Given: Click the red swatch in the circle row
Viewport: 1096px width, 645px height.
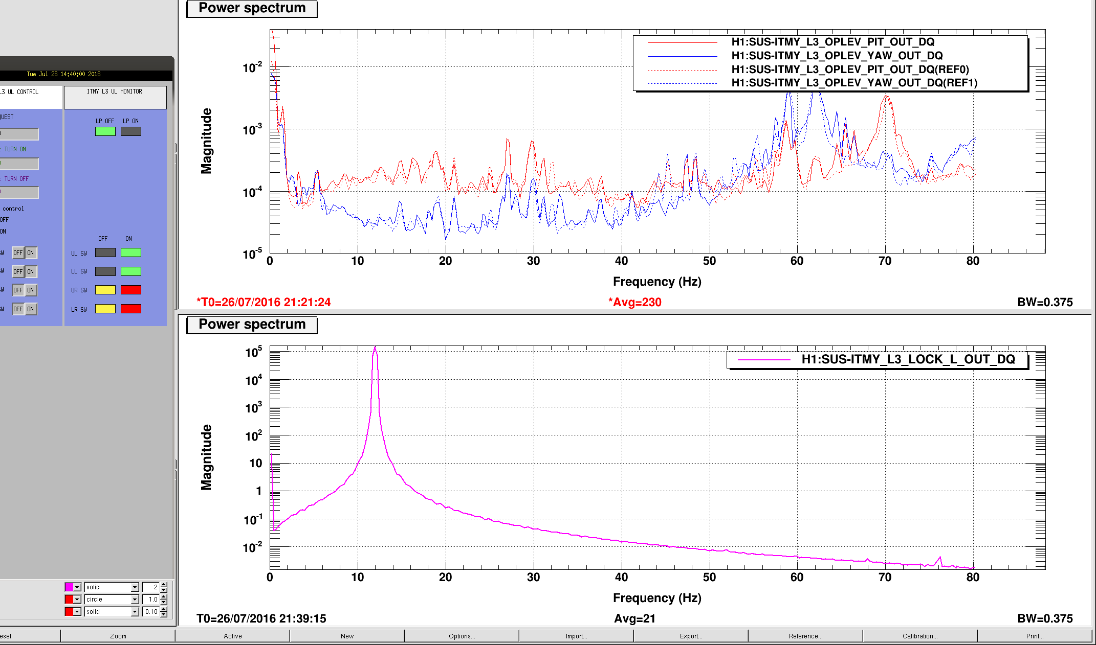Looking at the screenshot, I should (x=69, y=600).
